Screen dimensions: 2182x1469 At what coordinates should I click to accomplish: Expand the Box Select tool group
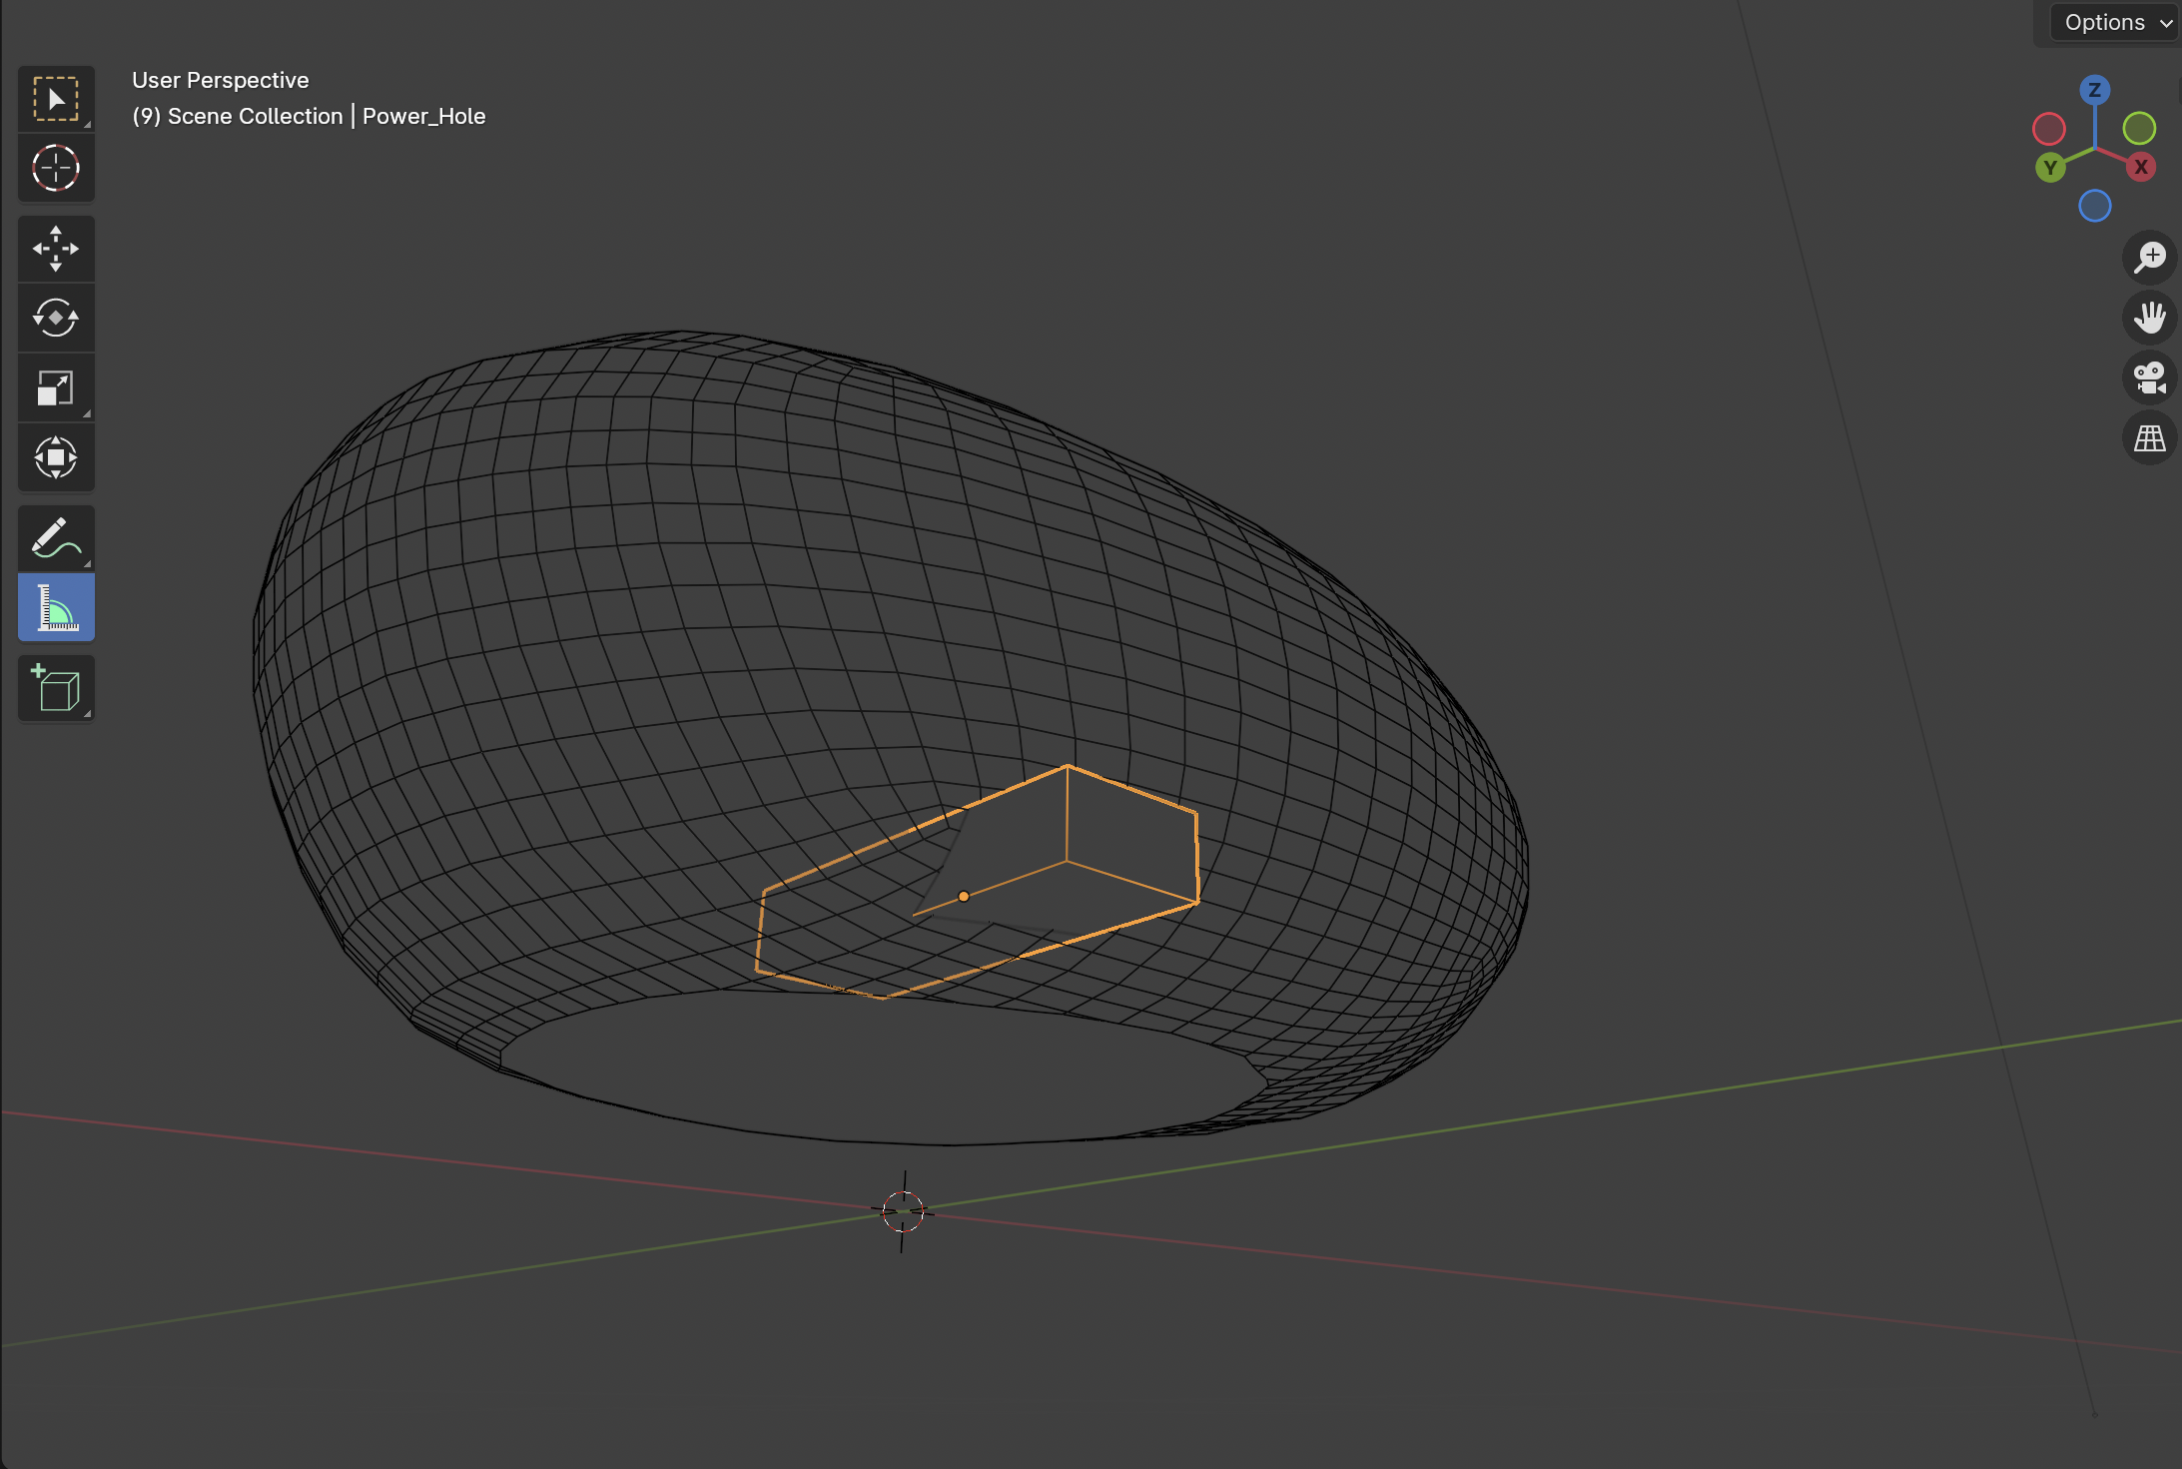tap(86, 124)
